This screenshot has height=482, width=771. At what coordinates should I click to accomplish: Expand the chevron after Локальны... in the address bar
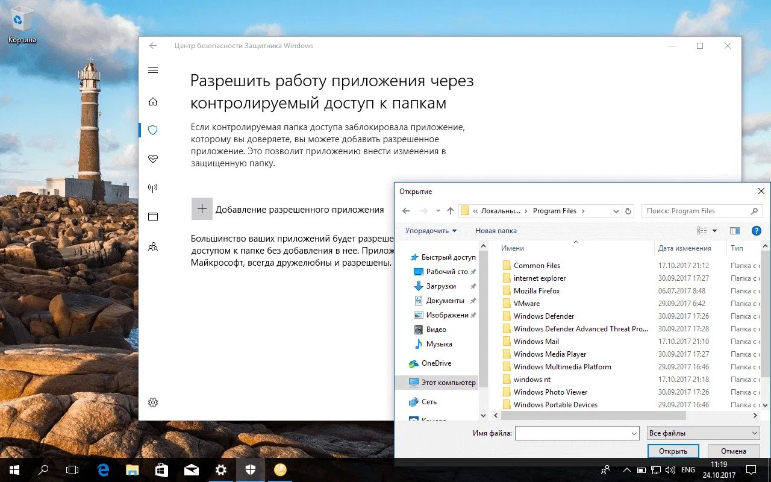525,211
